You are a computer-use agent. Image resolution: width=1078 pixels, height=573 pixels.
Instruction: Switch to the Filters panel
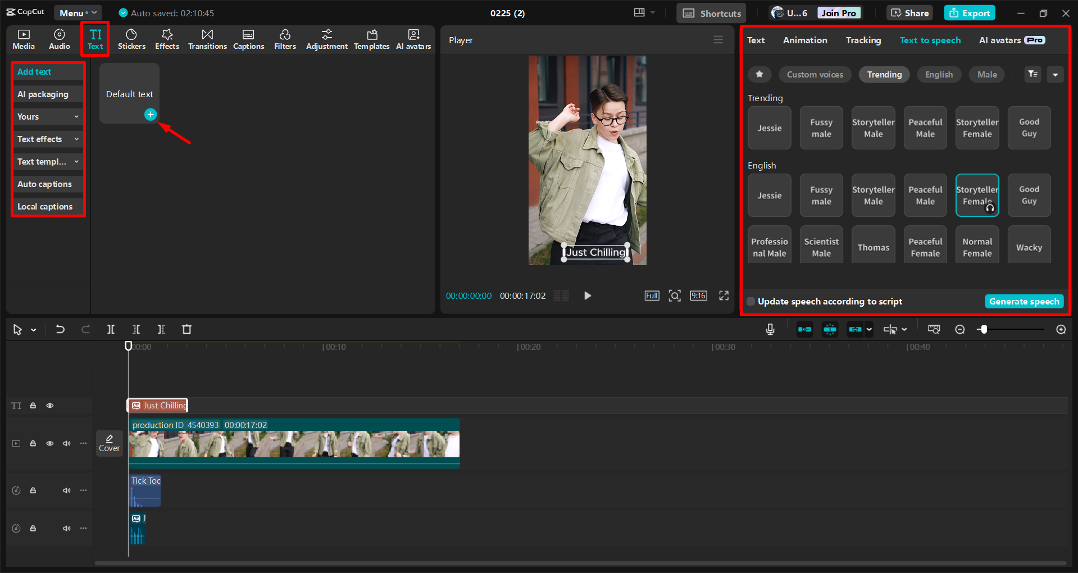285,39
